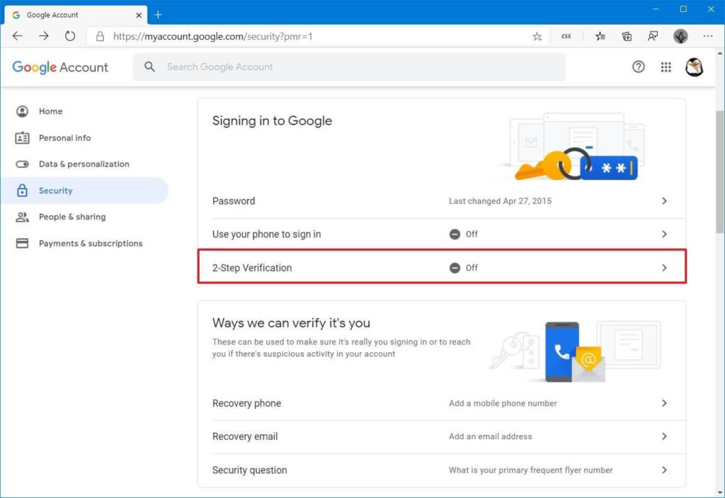Click Add an email address link

point(490,436)
